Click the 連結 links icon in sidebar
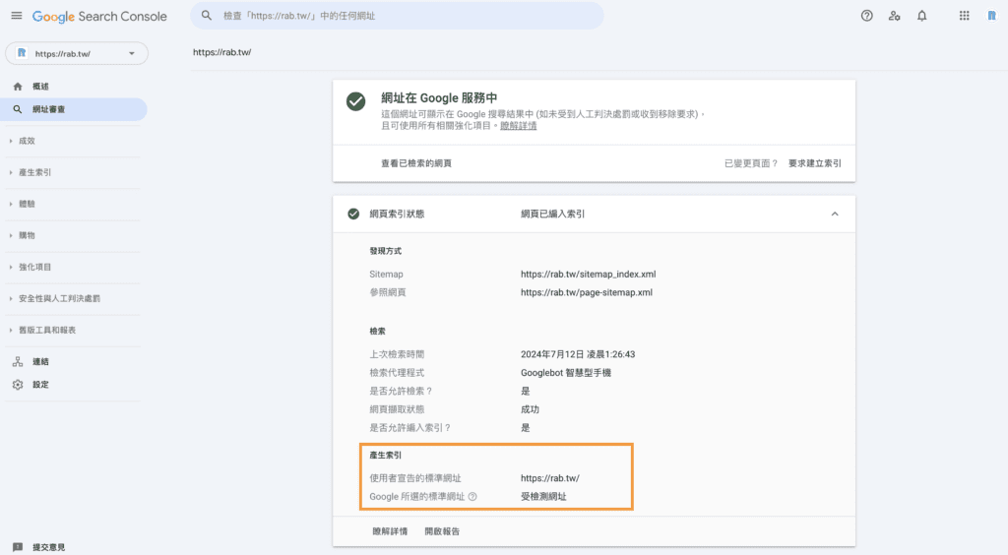This screenshot has width=1008, height=555. tap(18, 362)
